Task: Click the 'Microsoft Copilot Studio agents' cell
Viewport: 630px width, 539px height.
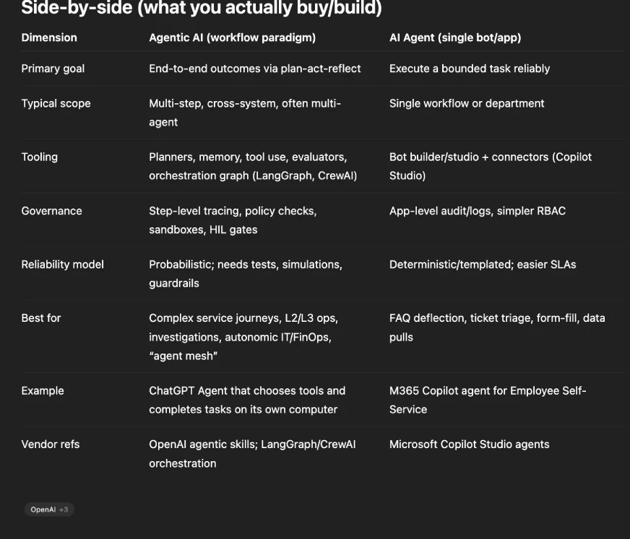Action: [469, 444]
